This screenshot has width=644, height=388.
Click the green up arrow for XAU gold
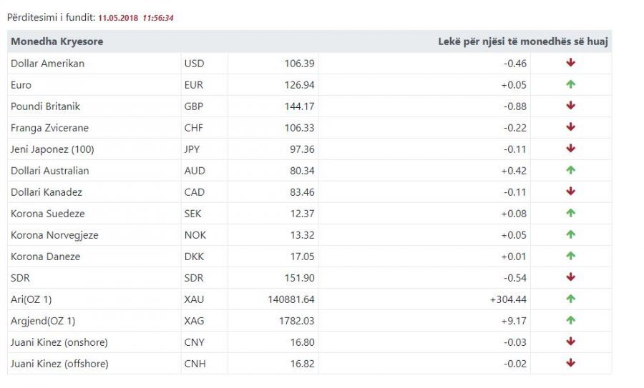[570, 299]
